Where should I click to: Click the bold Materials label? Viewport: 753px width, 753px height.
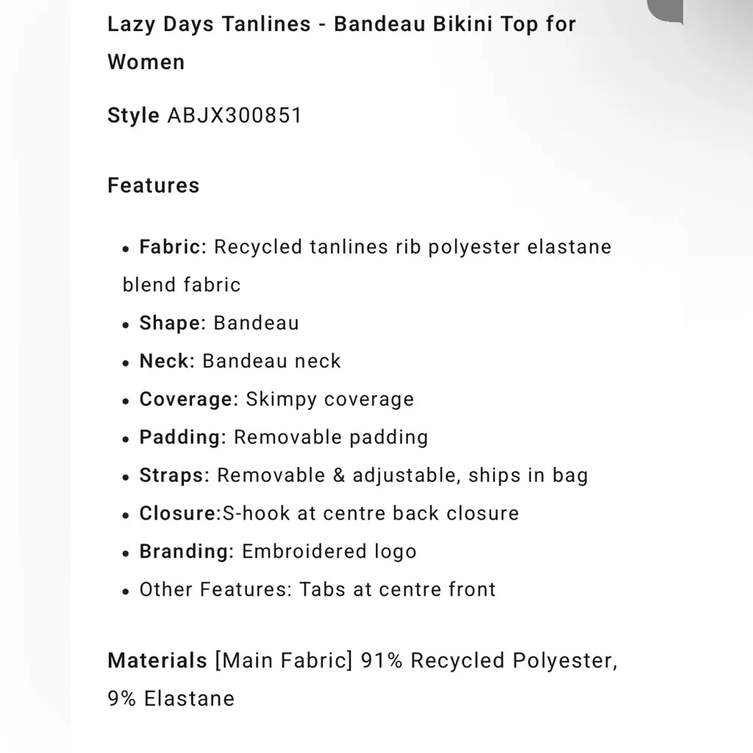pos(157,660)
